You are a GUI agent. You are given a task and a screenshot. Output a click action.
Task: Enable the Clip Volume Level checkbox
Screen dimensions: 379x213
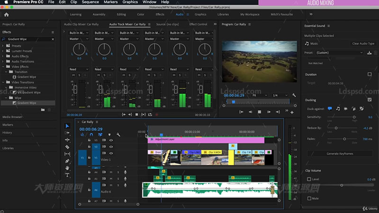309,179
